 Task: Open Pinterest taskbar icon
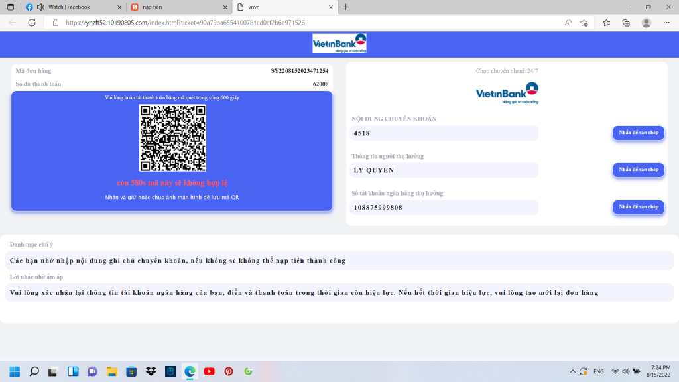(229, 371)
